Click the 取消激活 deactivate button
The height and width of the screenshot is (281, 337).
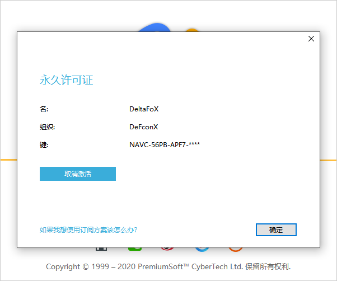tap(77, 174)
